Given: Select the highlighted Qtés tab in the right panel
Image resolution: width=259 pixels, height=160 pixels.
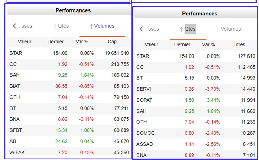Looking at the screenshot, I should 188,29.
